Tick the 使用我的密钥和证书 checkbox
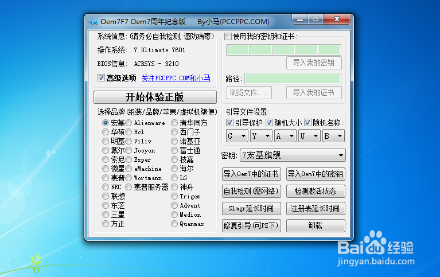This screenshot has width=440, height=277. click(x=228, y=37)
